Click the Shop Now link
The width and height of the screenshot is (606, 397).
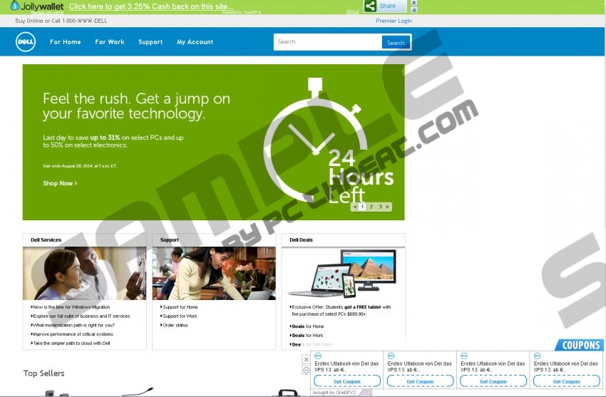[x=60, y=183]
